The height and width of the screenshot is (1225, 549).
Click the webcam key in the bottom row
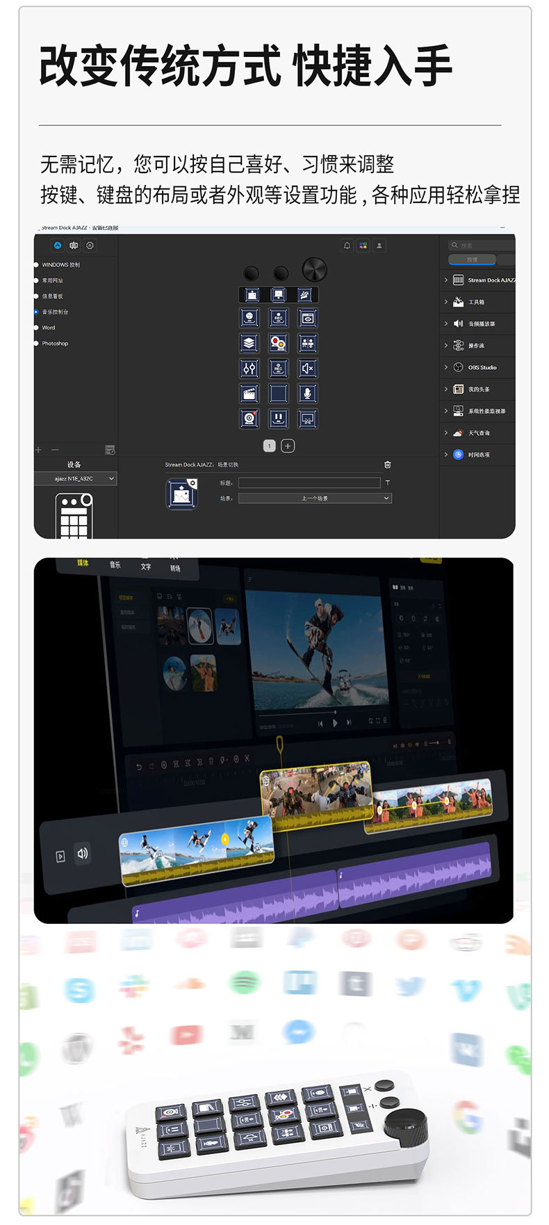(249, 418)
